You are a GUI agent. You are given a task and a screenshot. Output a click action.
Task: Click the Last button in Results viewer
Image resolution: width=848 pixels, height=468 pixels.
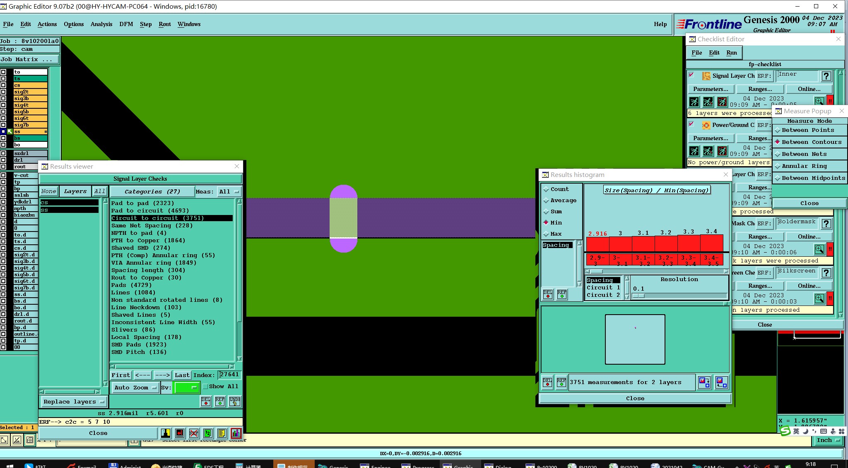pos(182,375)
